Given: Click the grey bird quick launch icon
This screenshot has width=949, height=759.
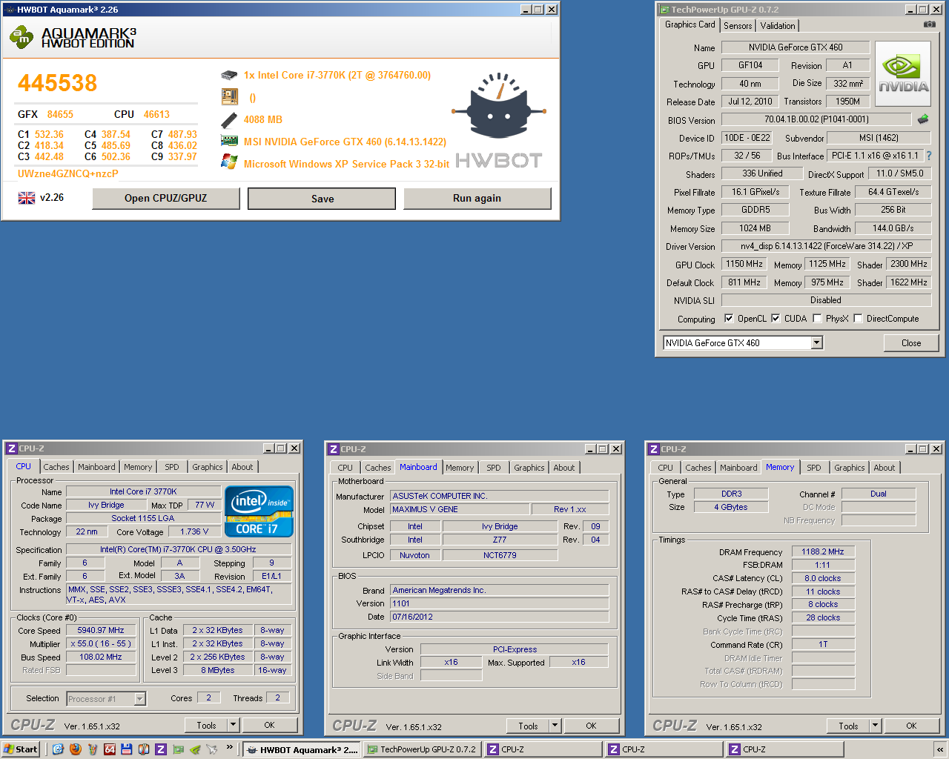Looking at the screenshot, I should (x=212, y=749).
